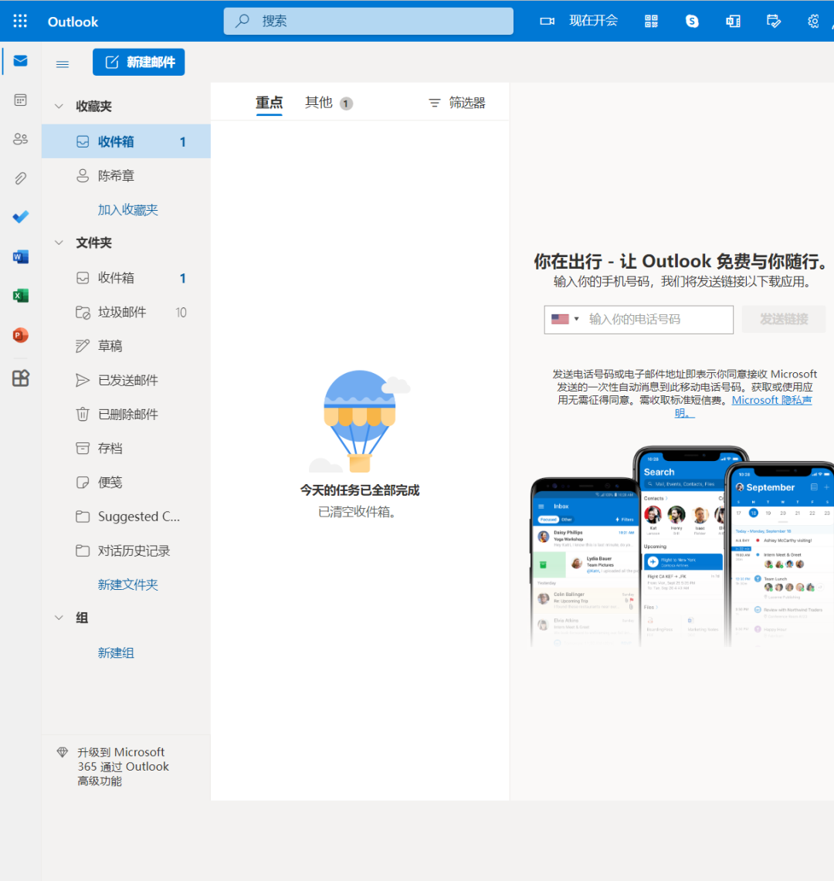Collapse the 组 section chevron
This screenshot has width=834, height=881.
point(59,618)
